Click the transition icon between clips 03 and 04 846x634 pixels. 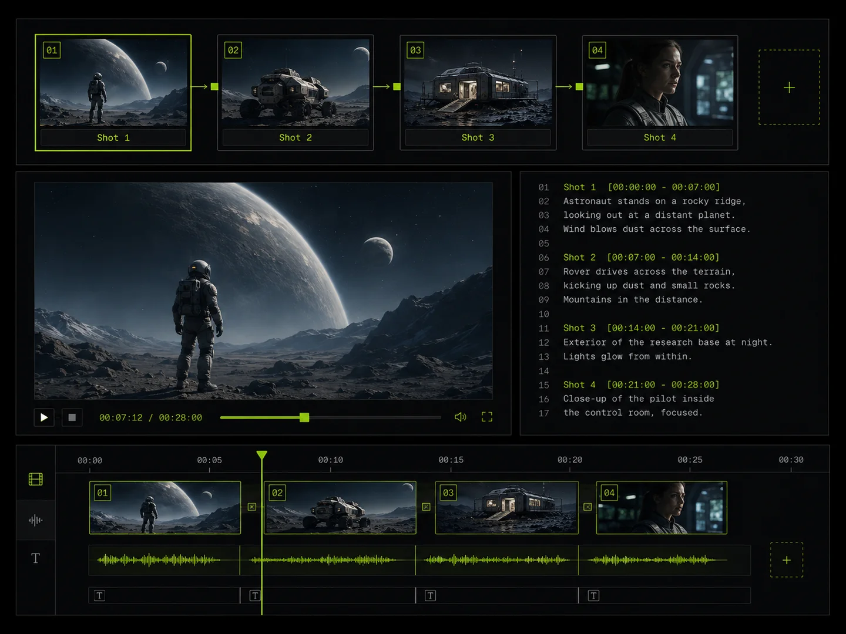click(587, 507)
